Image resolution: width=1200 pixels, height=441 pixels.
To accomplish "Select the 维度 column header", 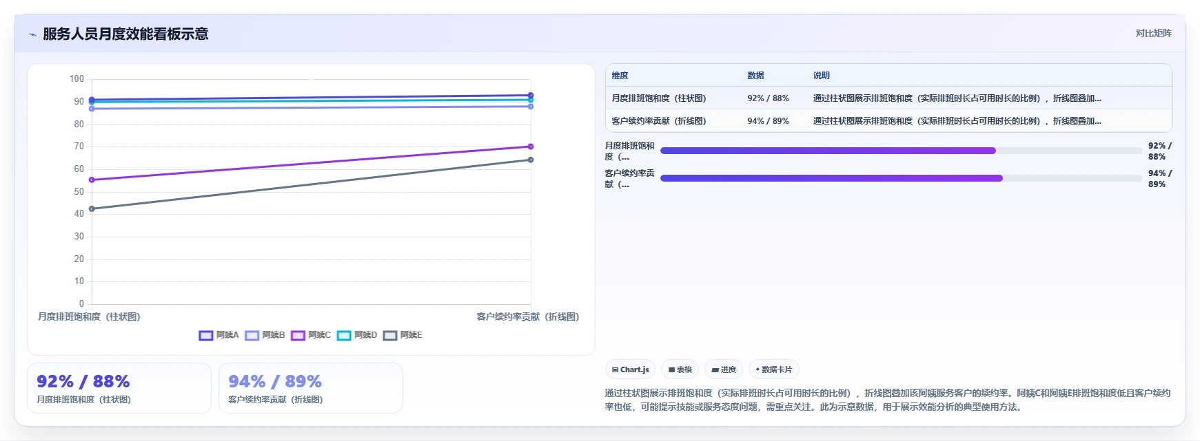I will (620, 76).
